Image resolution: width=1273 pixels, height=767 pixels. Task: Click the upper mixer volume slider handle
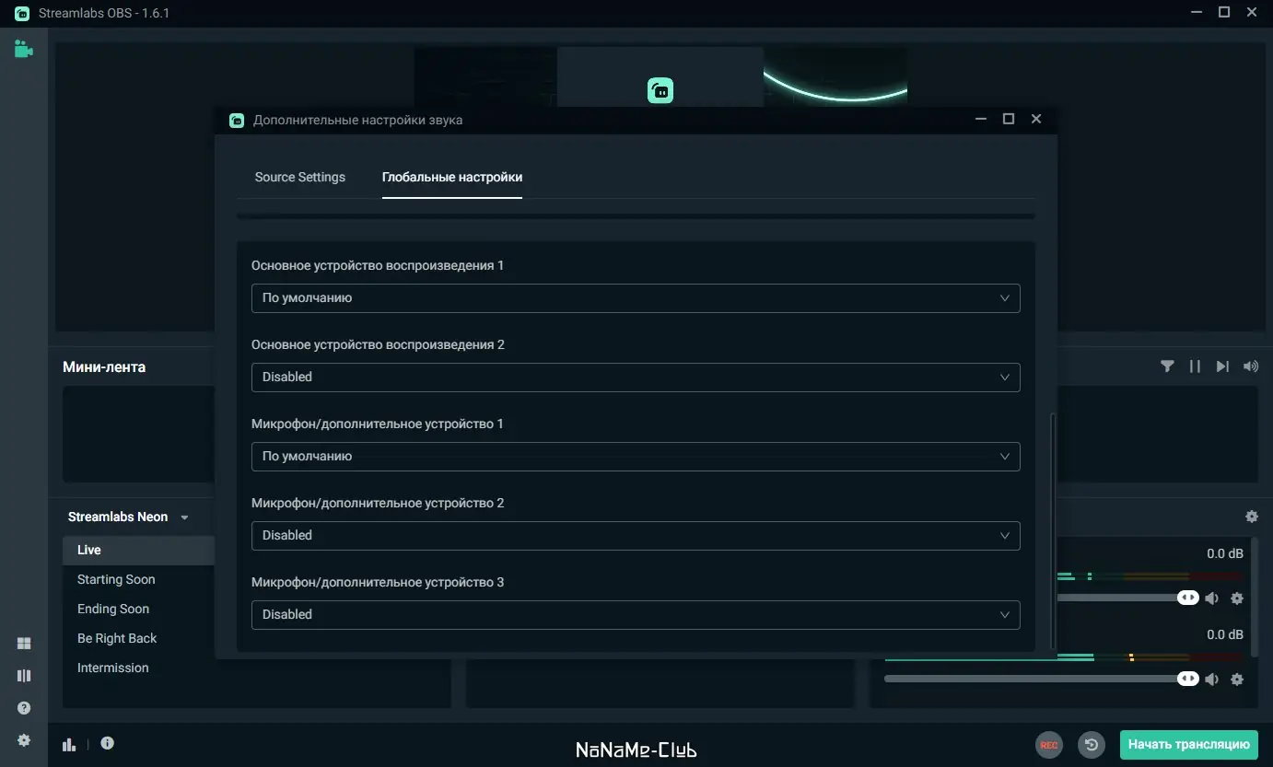(x=1187, y=598)
